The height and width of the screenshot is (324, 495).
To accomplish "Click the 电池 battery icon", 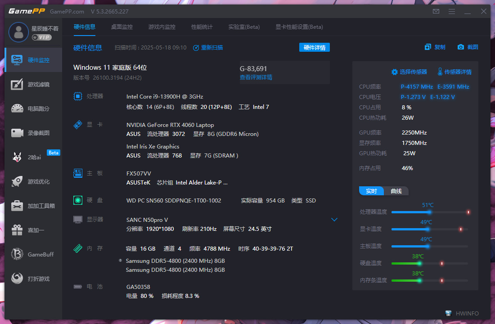I will [x=78, y=286].
